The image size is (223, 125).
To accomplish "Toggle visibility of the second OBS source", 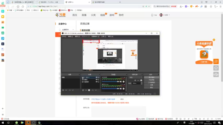I will point(96,80).
